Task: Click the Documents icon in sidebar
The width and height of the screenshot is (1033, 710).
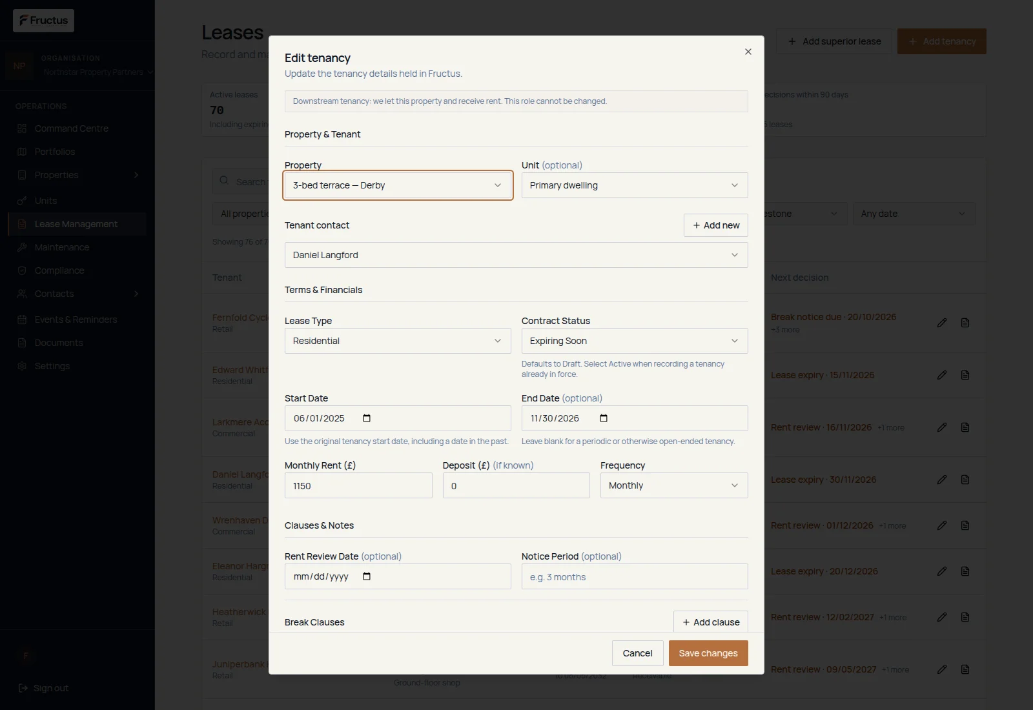Action: pyautogui.click(x=22, y=343)
